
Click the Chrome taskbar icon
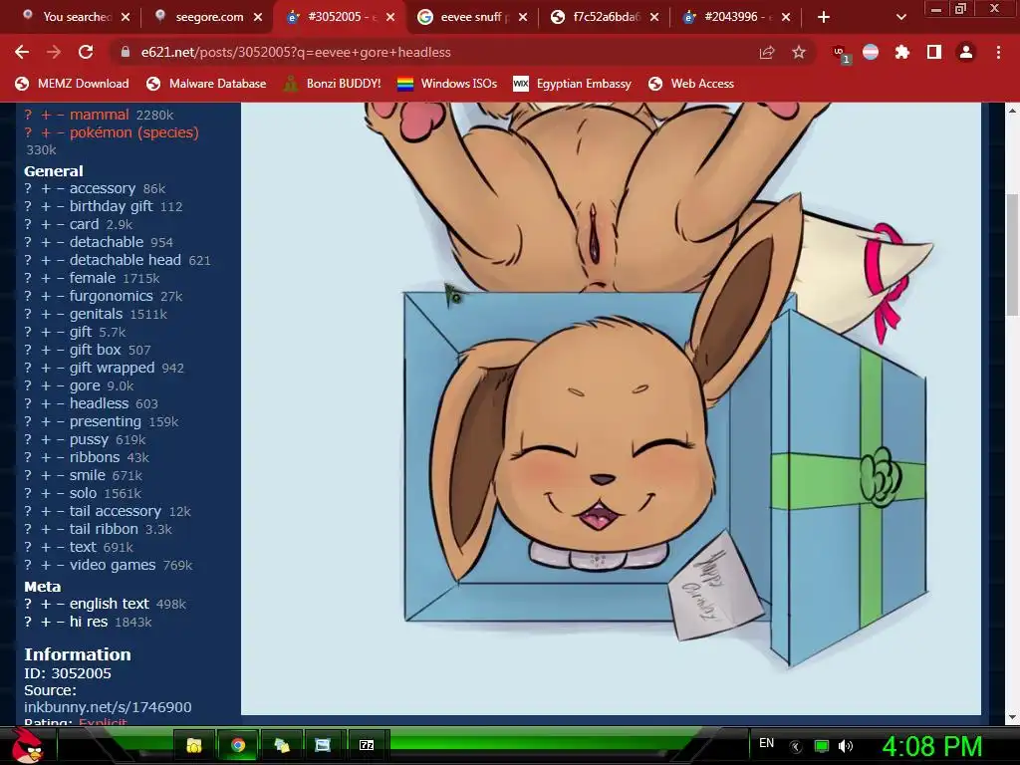tap(238, 745)
